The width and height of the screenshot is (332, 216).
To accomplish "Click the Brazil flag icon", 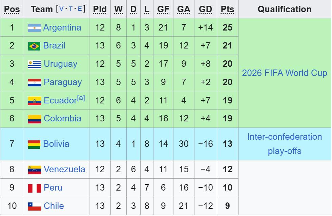I will click(x=34, y=46).
